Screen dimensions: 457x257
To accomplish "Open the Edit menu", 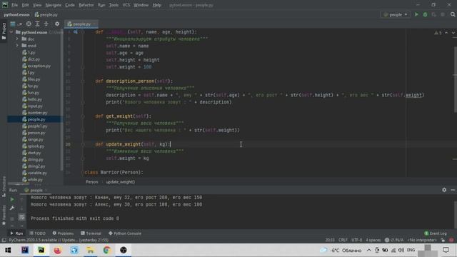I will click(26, 5).
